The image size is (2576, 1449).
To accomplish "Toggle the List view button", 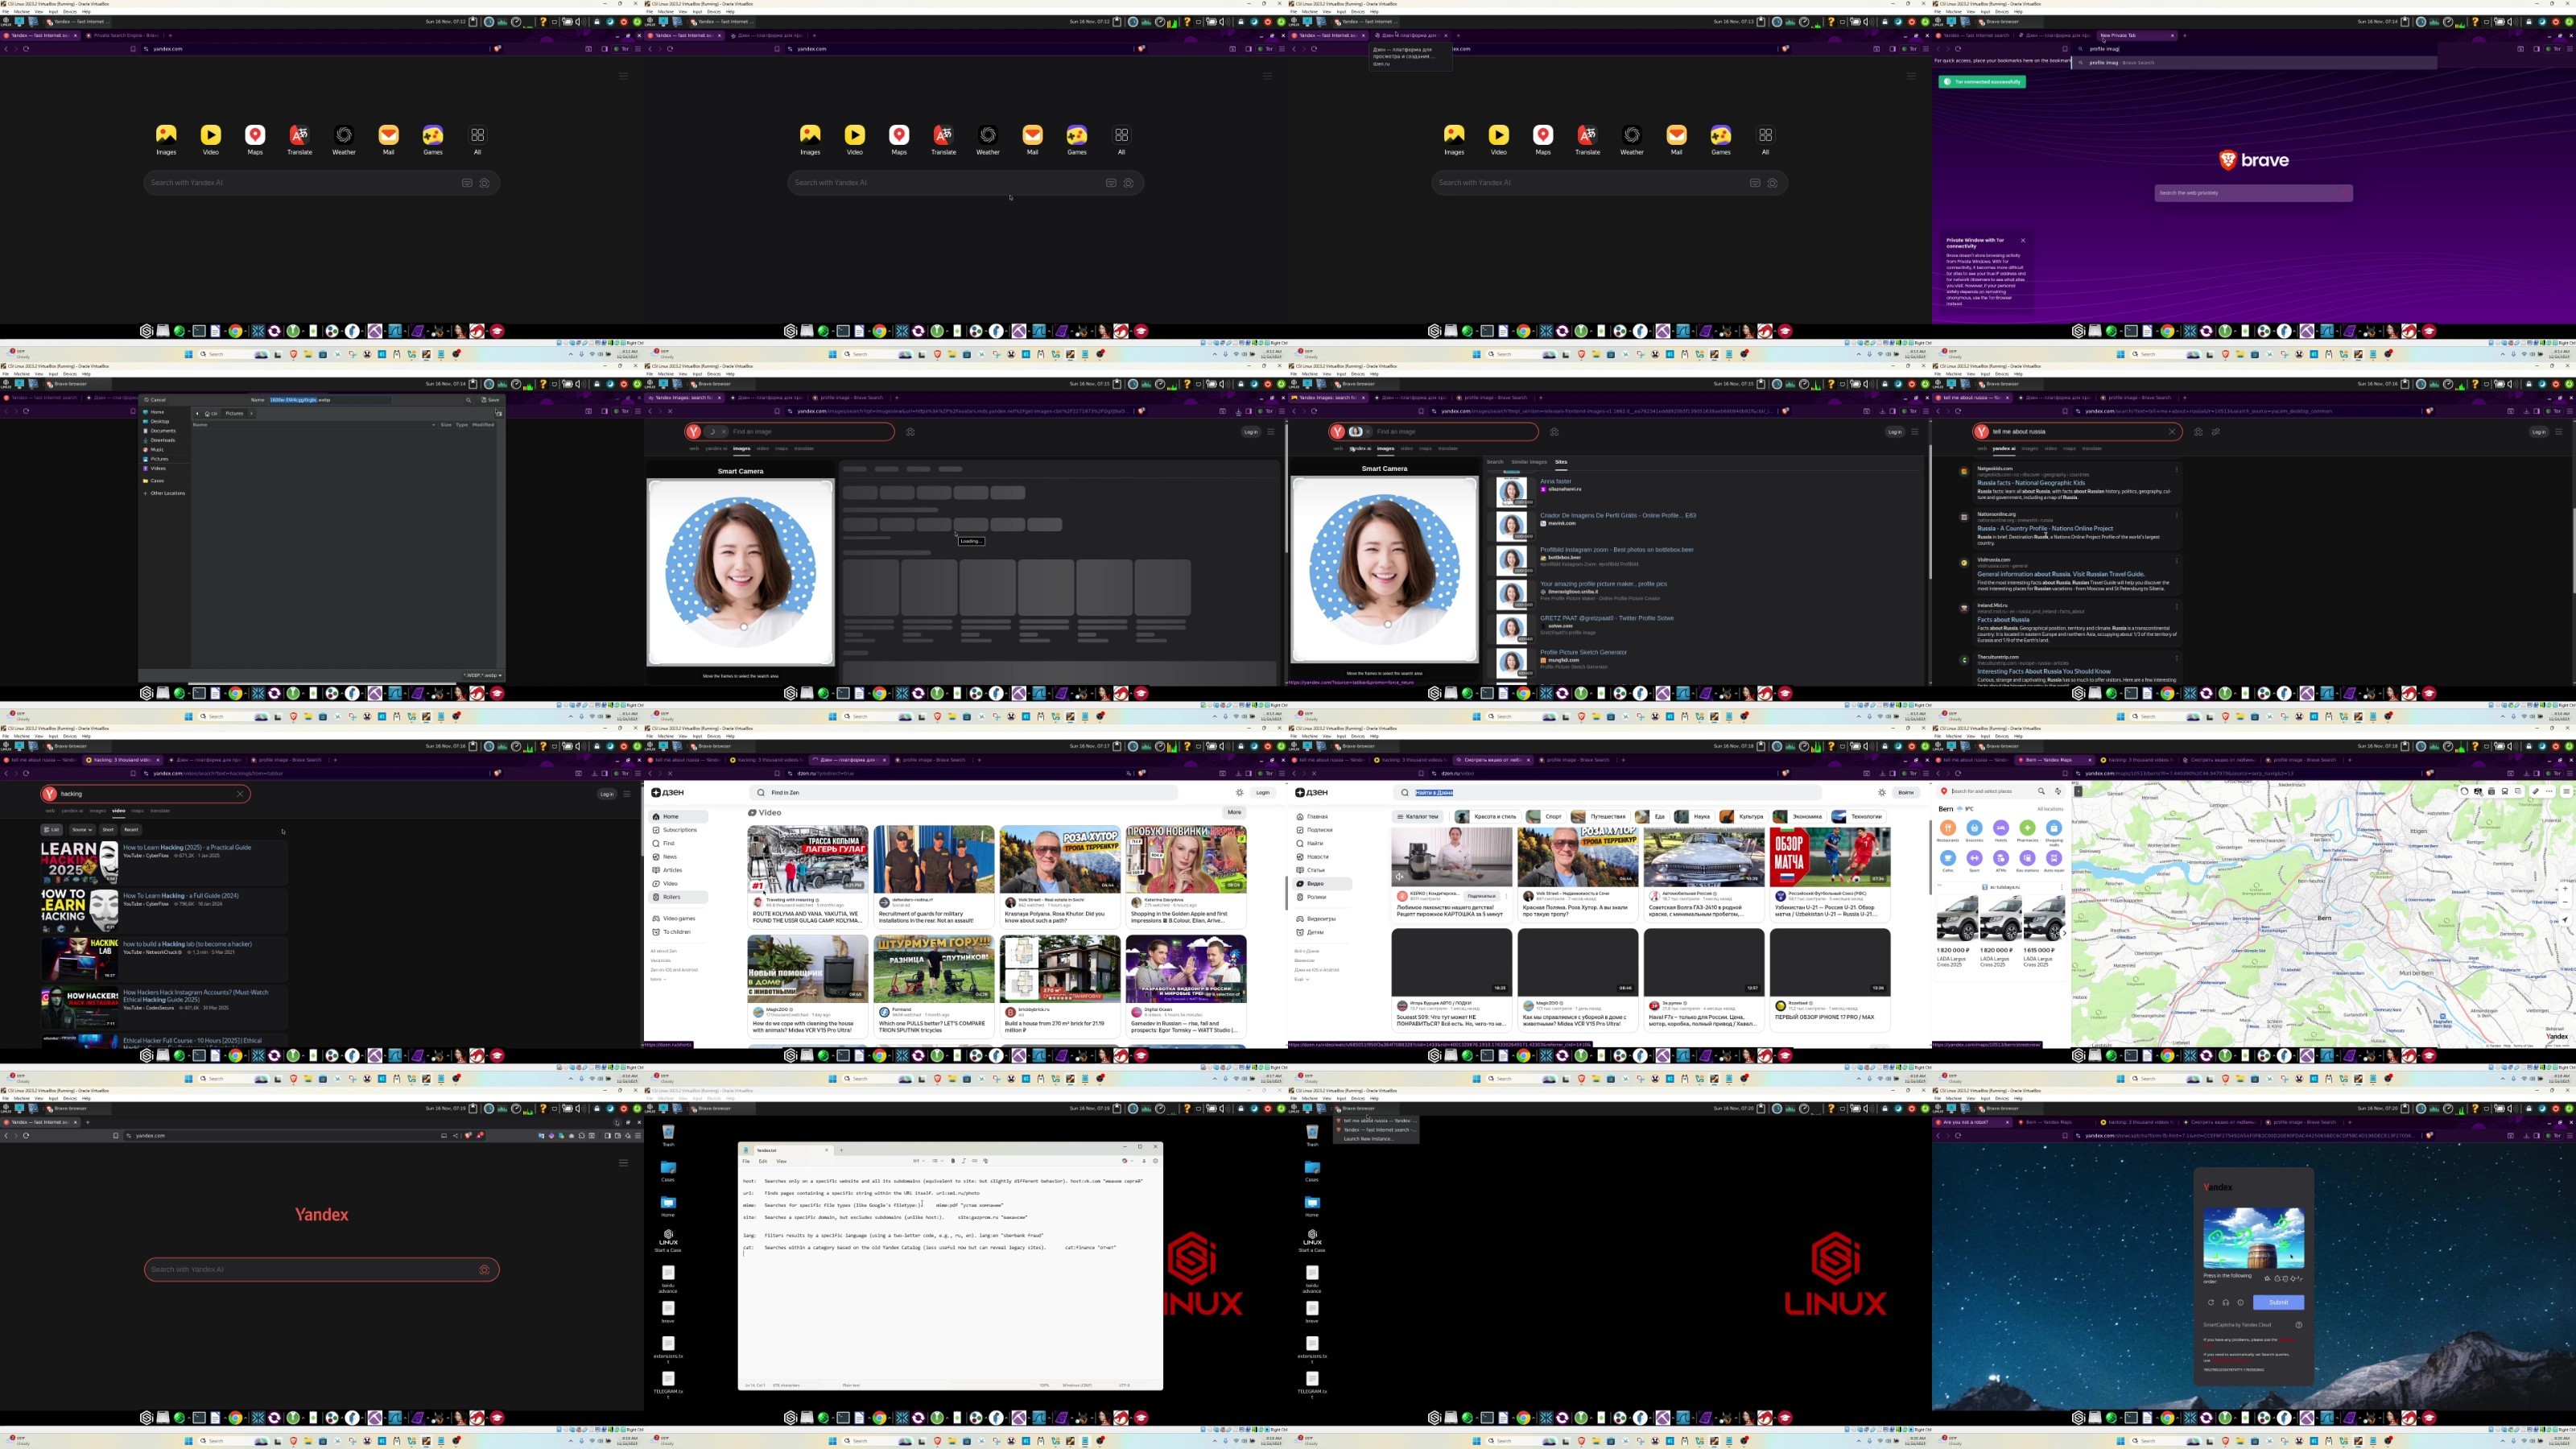I will (52, 830).
